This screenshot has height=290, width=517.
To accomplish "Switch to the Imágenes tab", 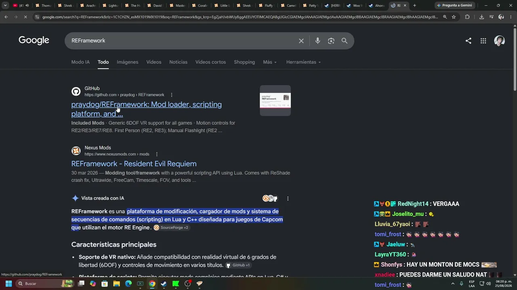I will pyautogui.click(x=128, y=62).
